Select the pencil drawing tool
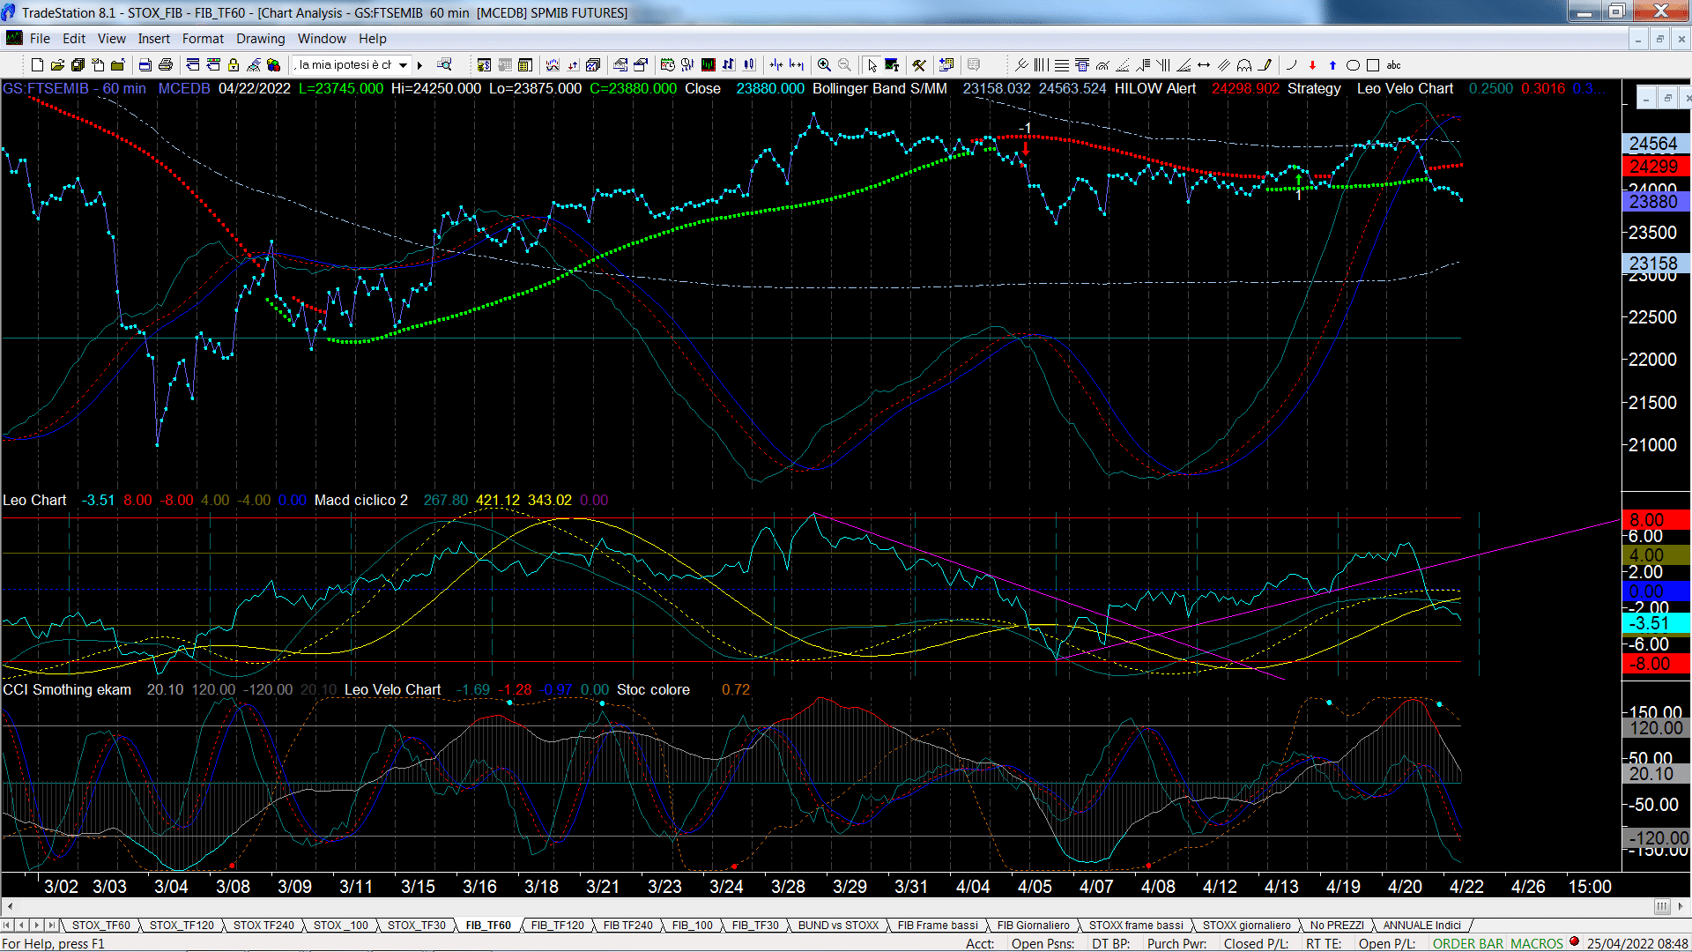This screenshot has height=952, width=1692. 1265,65
